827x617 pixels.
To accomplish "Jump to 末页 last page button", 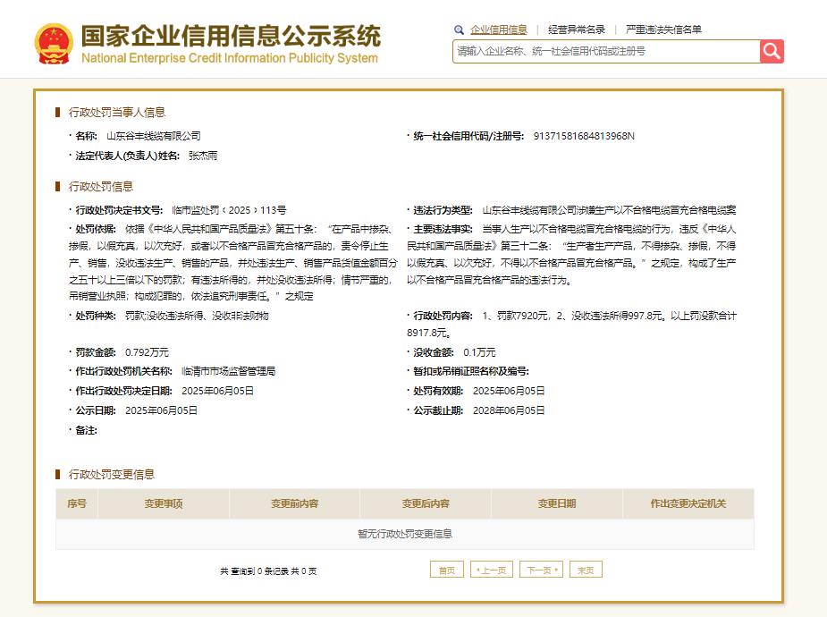I will [x=586, y=570].
